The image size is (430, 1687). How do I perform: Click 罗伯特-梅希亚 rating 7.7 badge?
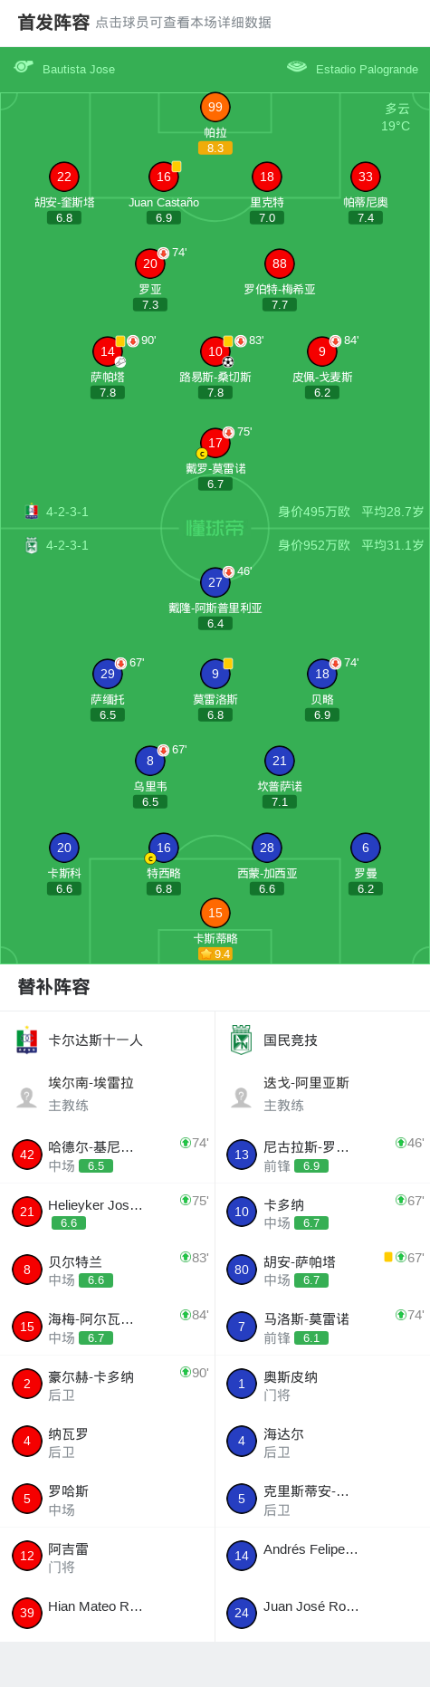pos(279,304)
